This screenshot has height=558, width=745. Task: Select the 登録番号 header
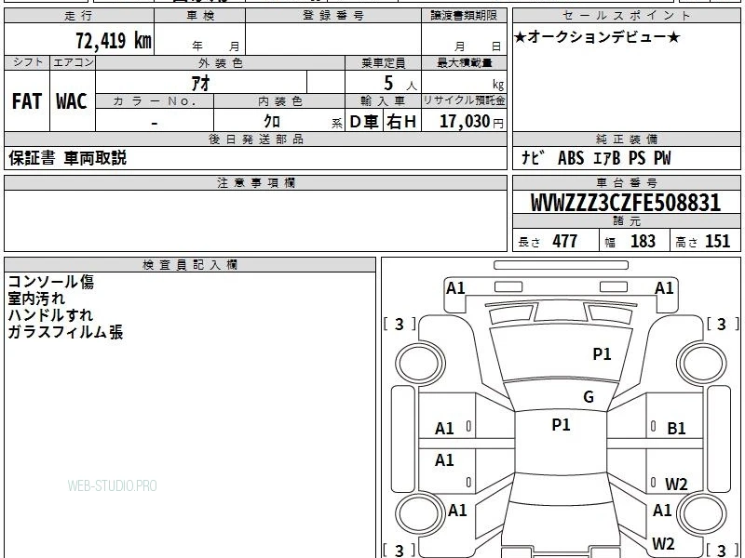(x=333, y=16)
